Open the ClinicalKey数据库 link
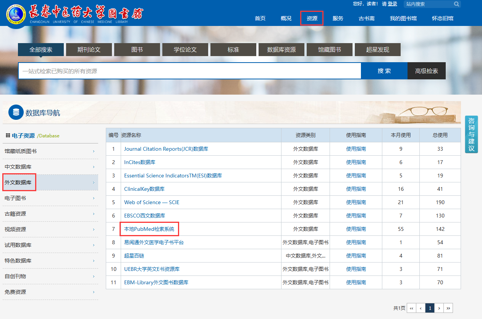This screenshot has height=319, width=482. (144, 189)
